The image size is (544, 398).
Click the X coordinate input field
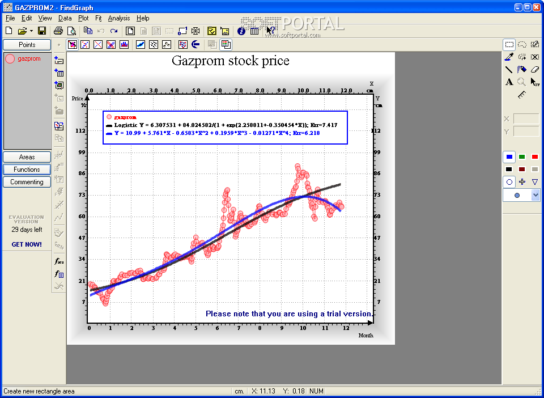pos(526,118)
